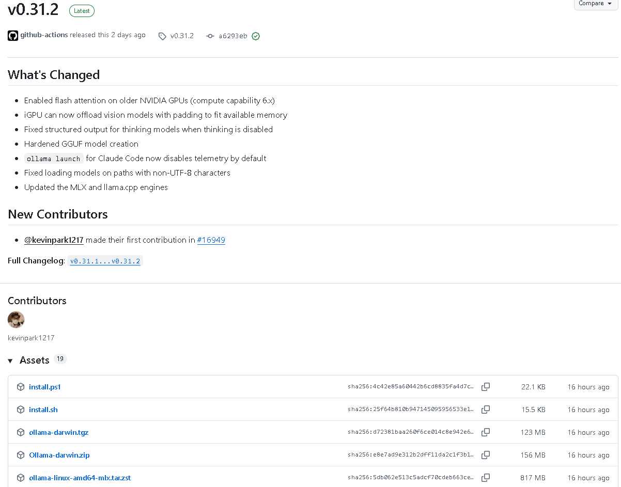The height and width of the screenshot is (487, 621).
Task: Click package icon next to Ollama-darwin.zip
Action: [x=21, y=455]
